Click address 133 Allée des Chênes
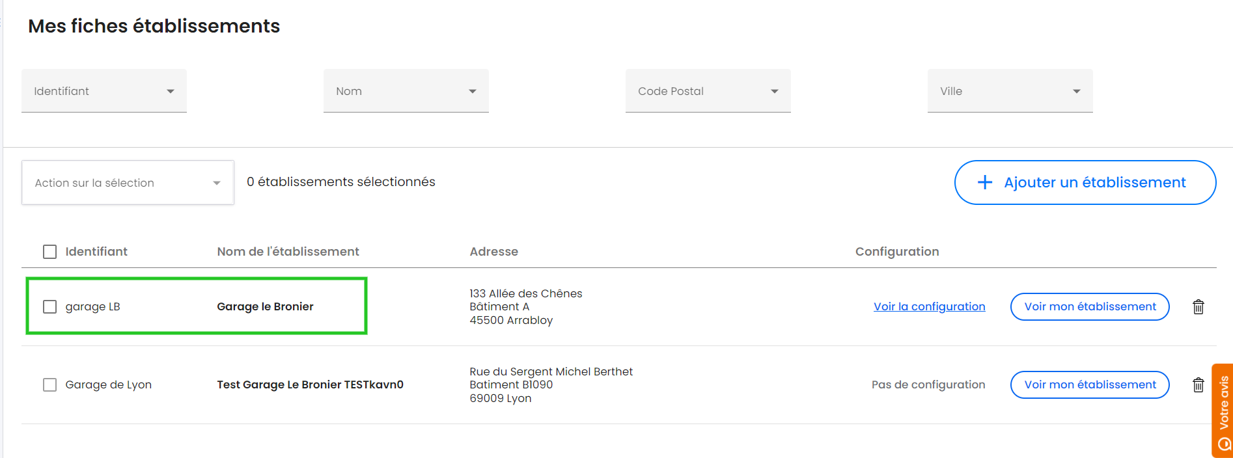The width and height of the screenshot is (1233, 458). click(526, 293)
